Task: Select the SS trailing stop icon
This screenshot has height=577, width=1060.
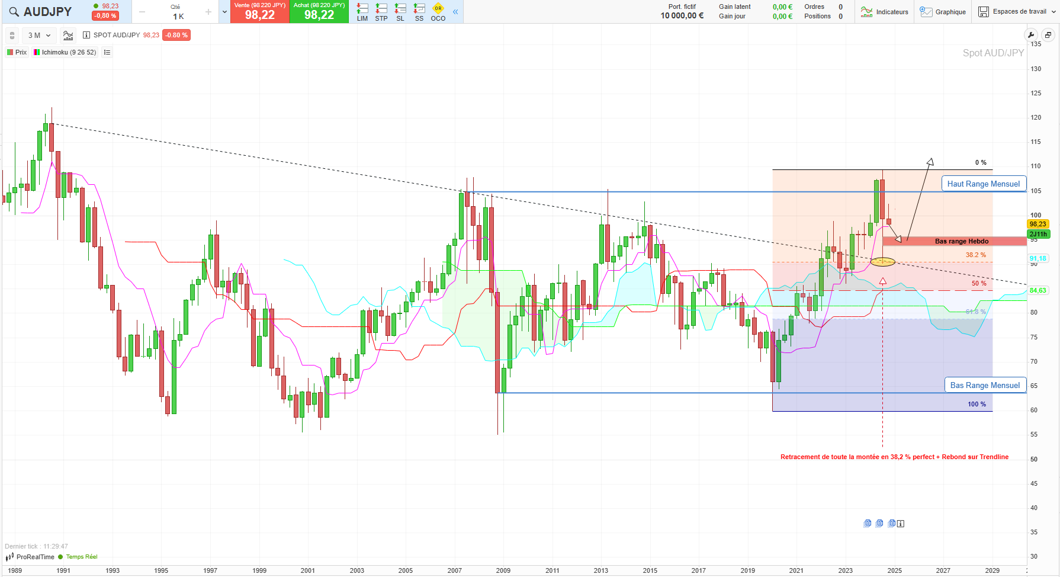Action: [x=419, y=11]
